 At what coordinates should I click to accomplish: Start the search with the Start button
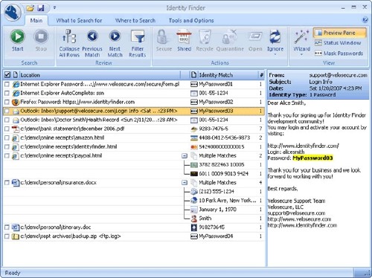tap(17, 40)
